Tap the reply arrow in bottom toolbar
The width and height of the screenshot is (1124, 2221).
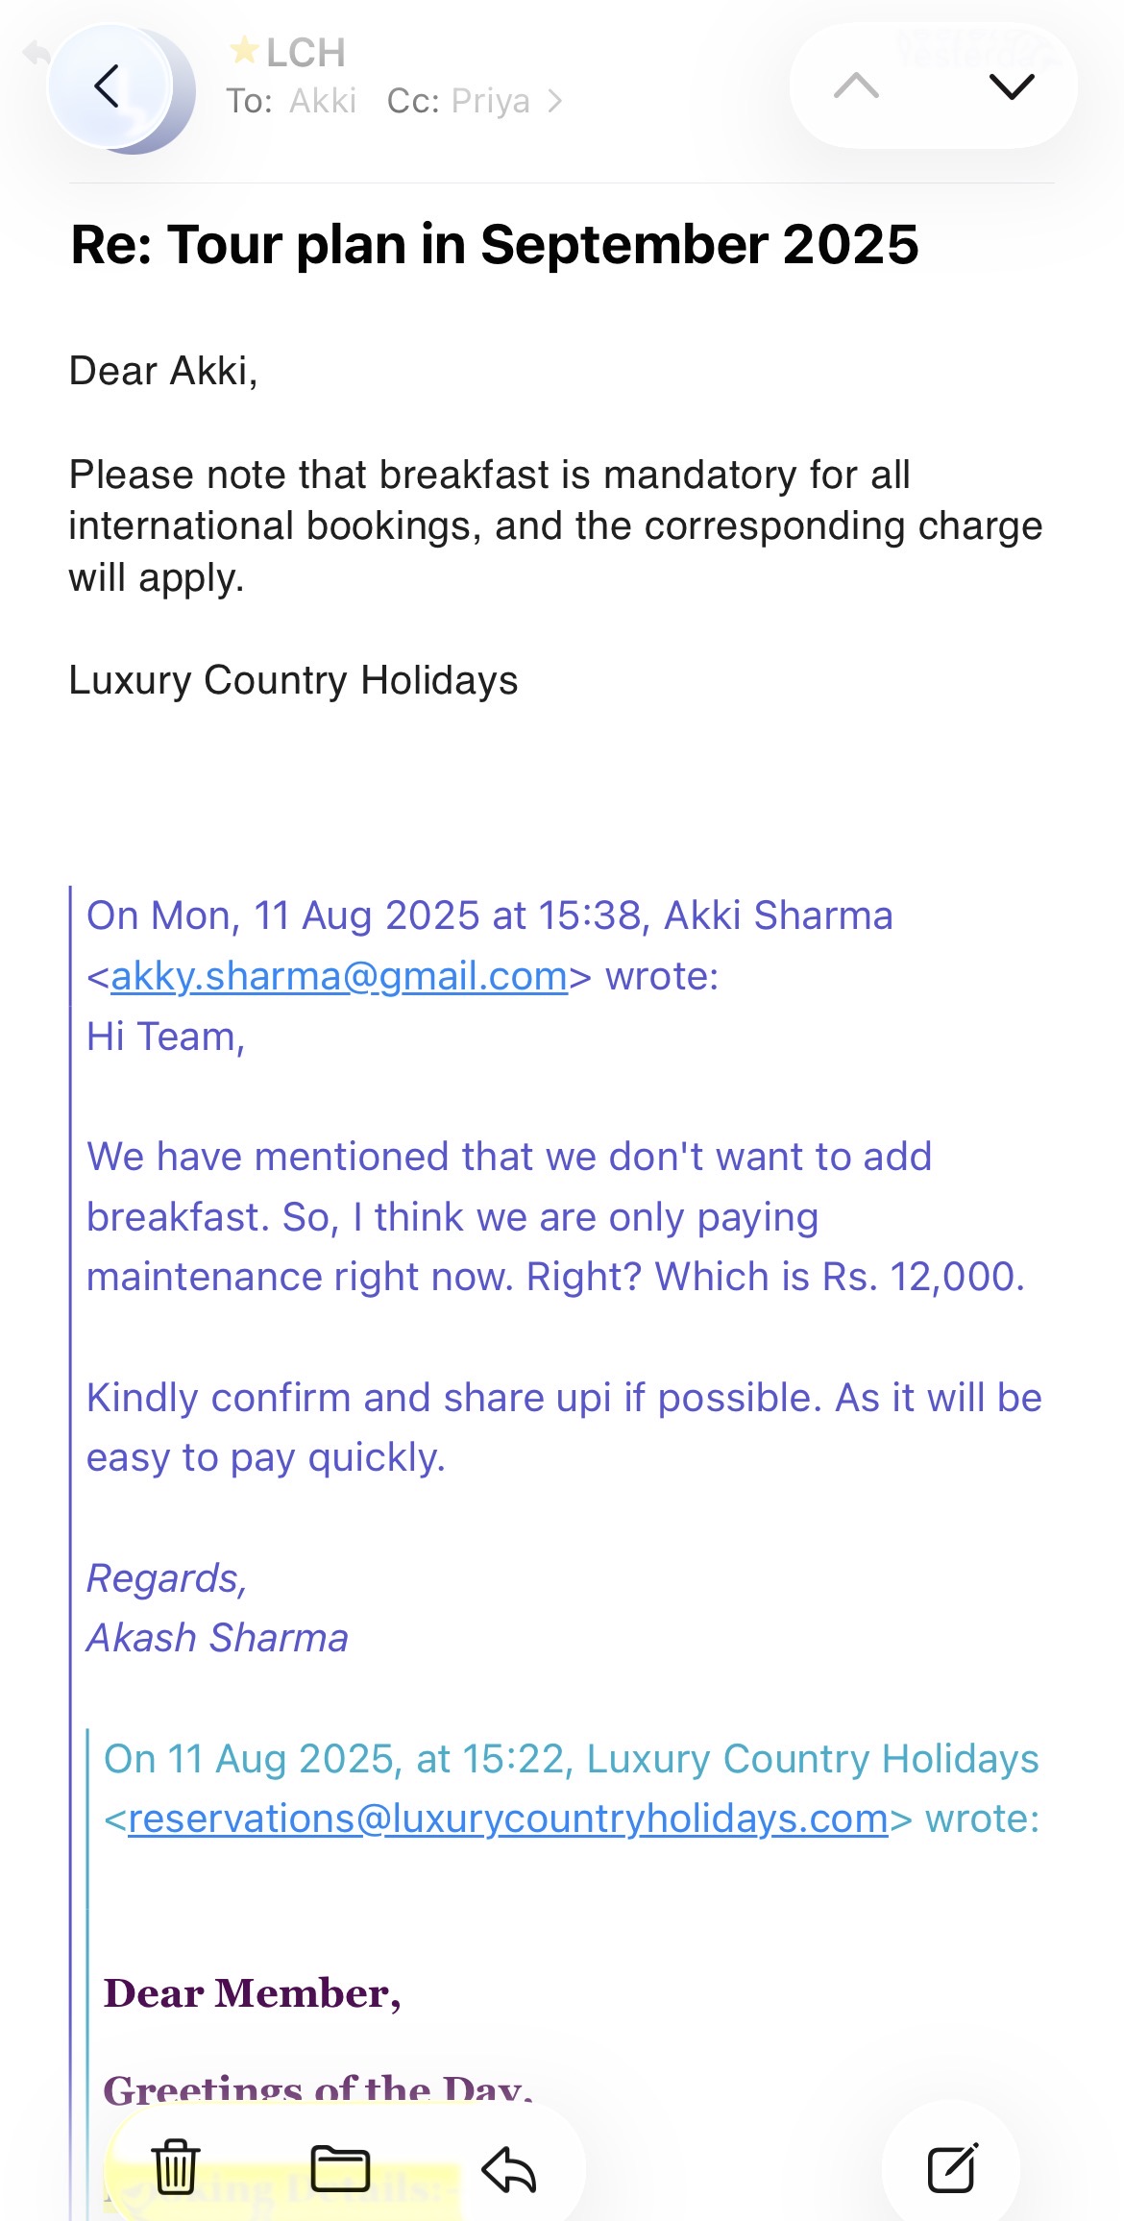(508, 2167)
